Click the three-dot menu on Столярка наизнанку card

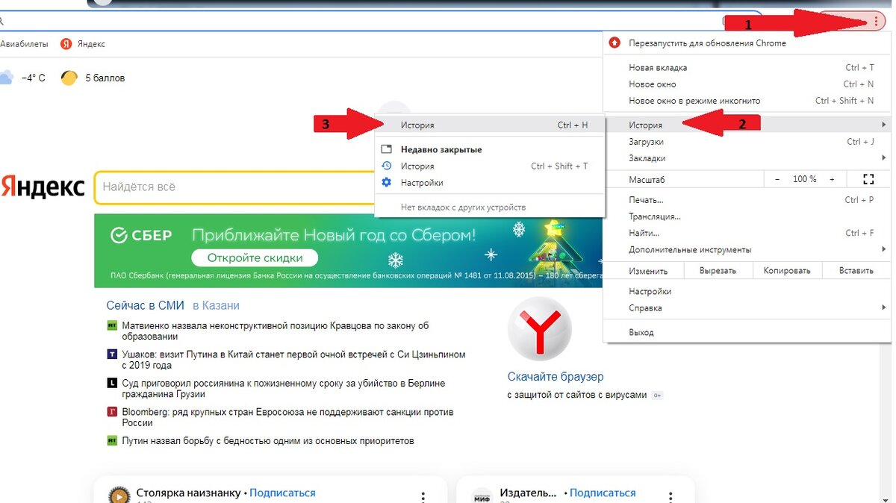[x=423, y=497]
